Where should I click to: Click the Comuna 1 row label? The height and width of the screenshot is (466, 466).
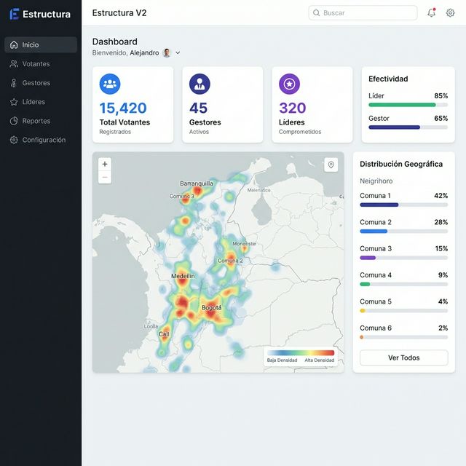pos(375,196)
